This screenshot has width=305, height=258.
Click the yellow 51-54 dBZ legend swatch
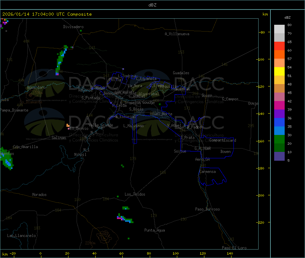(x=279, y=72)
